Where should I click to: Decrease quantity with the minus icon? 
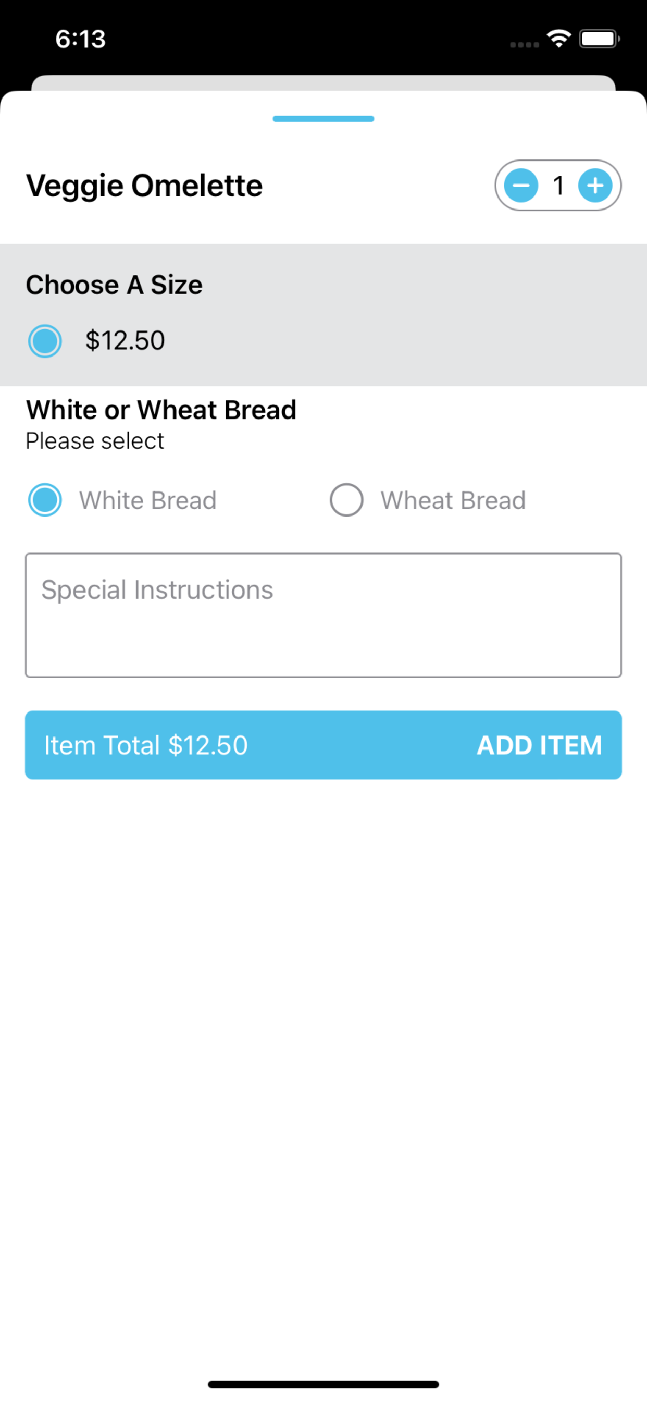coord(521,186)
